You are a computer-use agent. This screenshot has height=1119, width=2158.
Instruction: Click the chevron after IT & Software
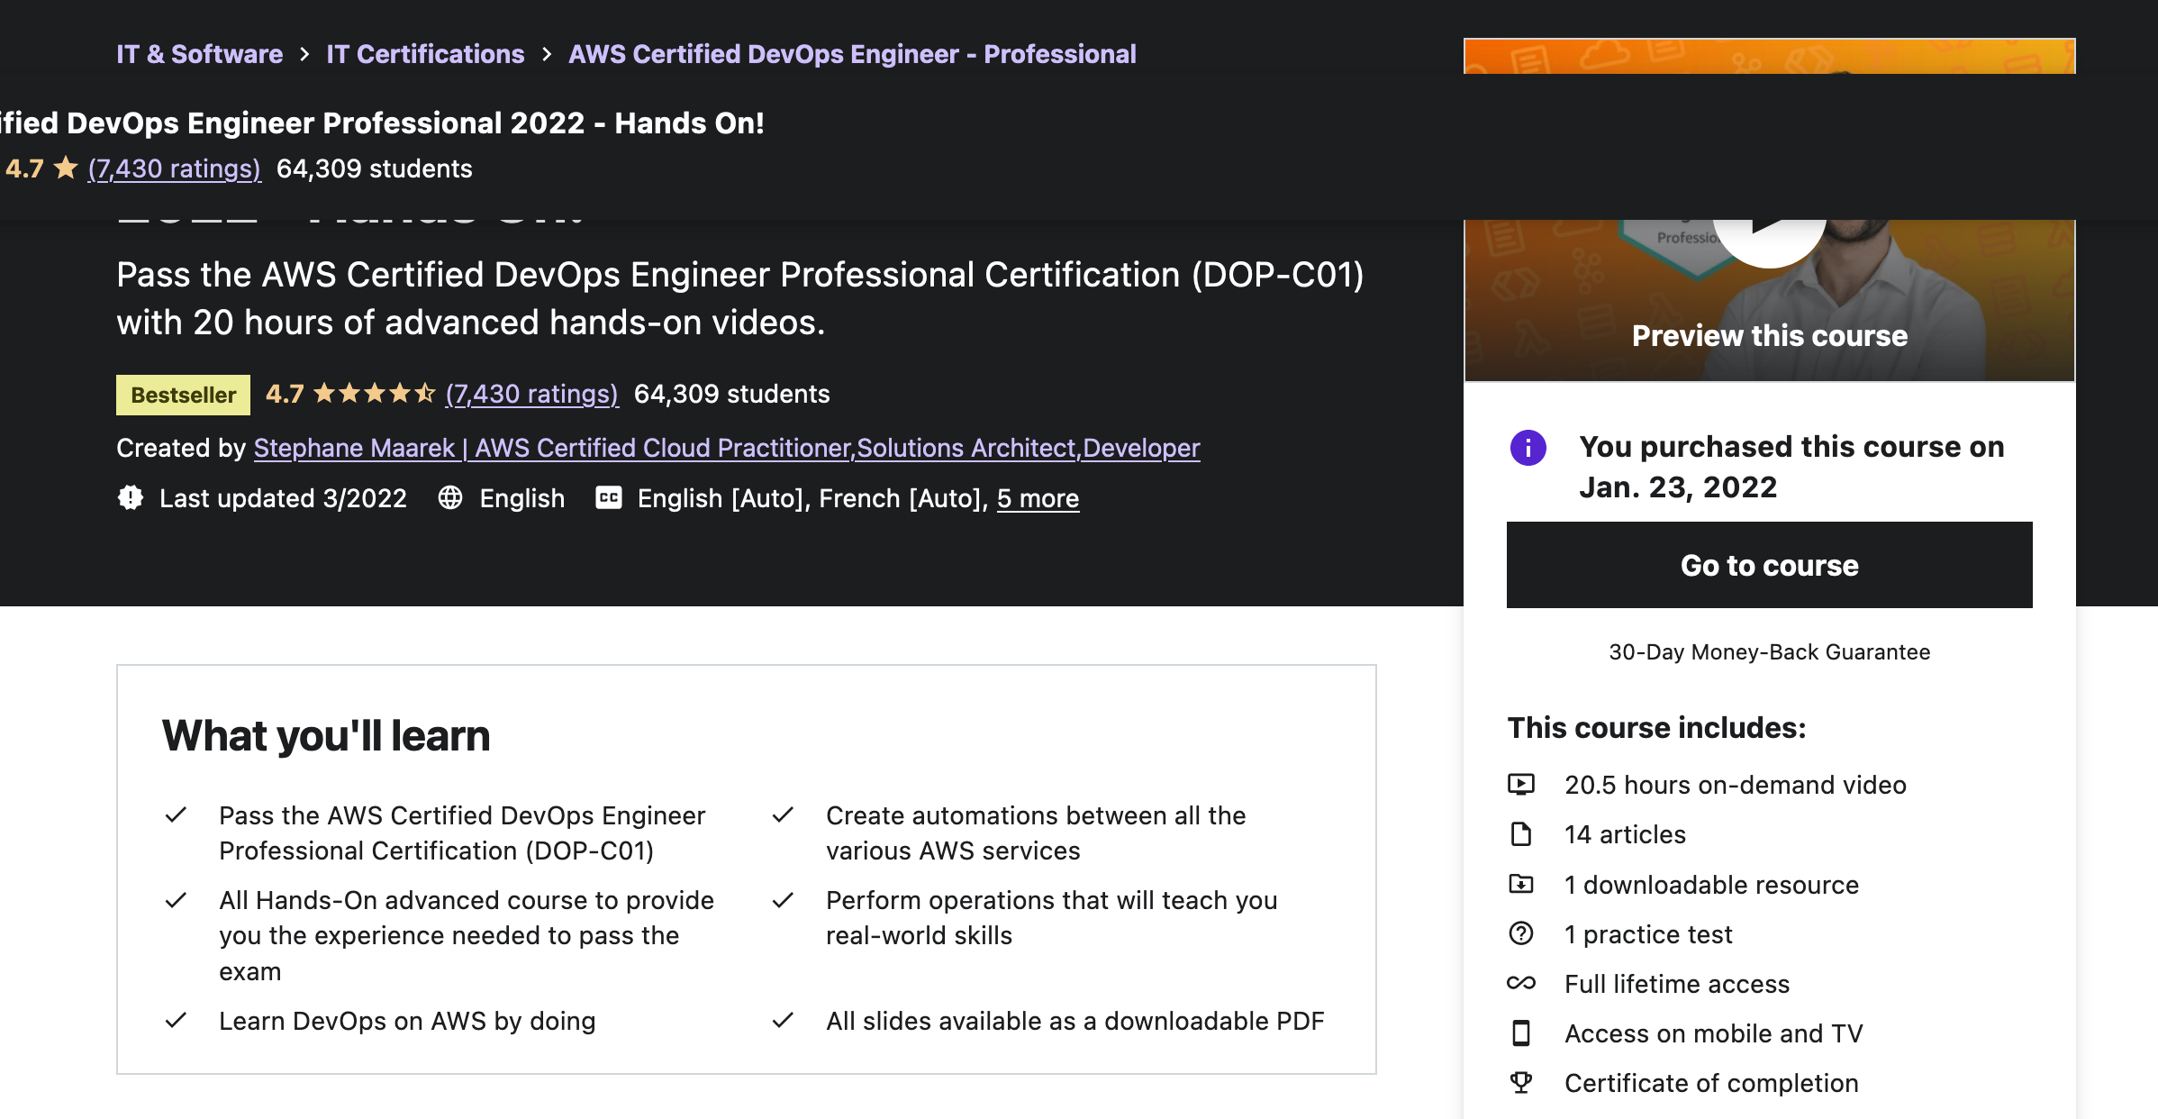(304, 54)
